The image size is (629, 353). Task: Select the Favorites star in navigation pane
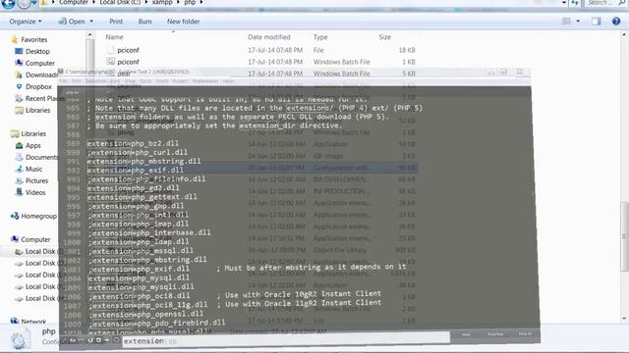click(x=15, y=39)
